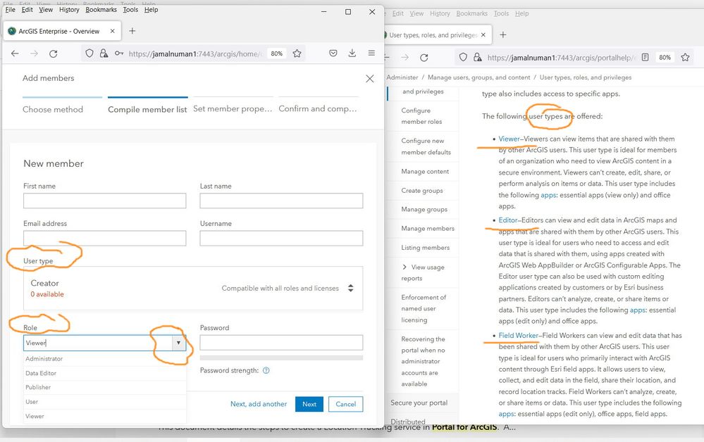This screenshot has width=704, height=442.
Task: Bookmark the ArcGIS Enterprise page with star
Action: click(x=297, y=53)
